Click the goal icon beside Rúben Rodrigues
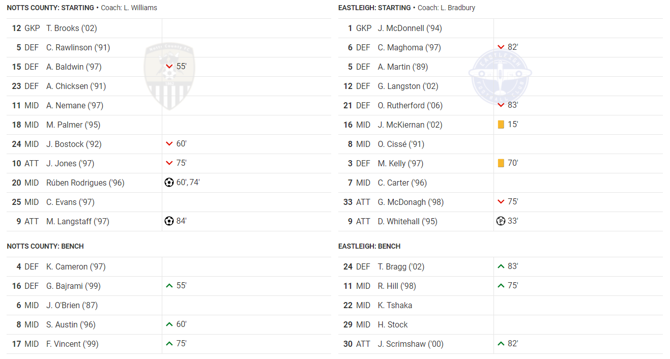This screenshot has width=670, height=359. click(x=169, y=183)
